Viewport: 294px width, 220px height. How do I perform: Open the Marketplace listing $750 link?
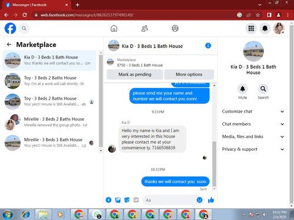pos(140,65)
